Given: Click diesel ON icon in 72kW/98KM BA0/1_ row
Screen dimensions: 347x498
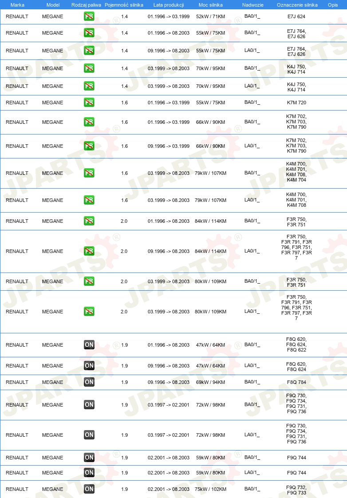Looking at the screenshot, I should tap(89, 405).
